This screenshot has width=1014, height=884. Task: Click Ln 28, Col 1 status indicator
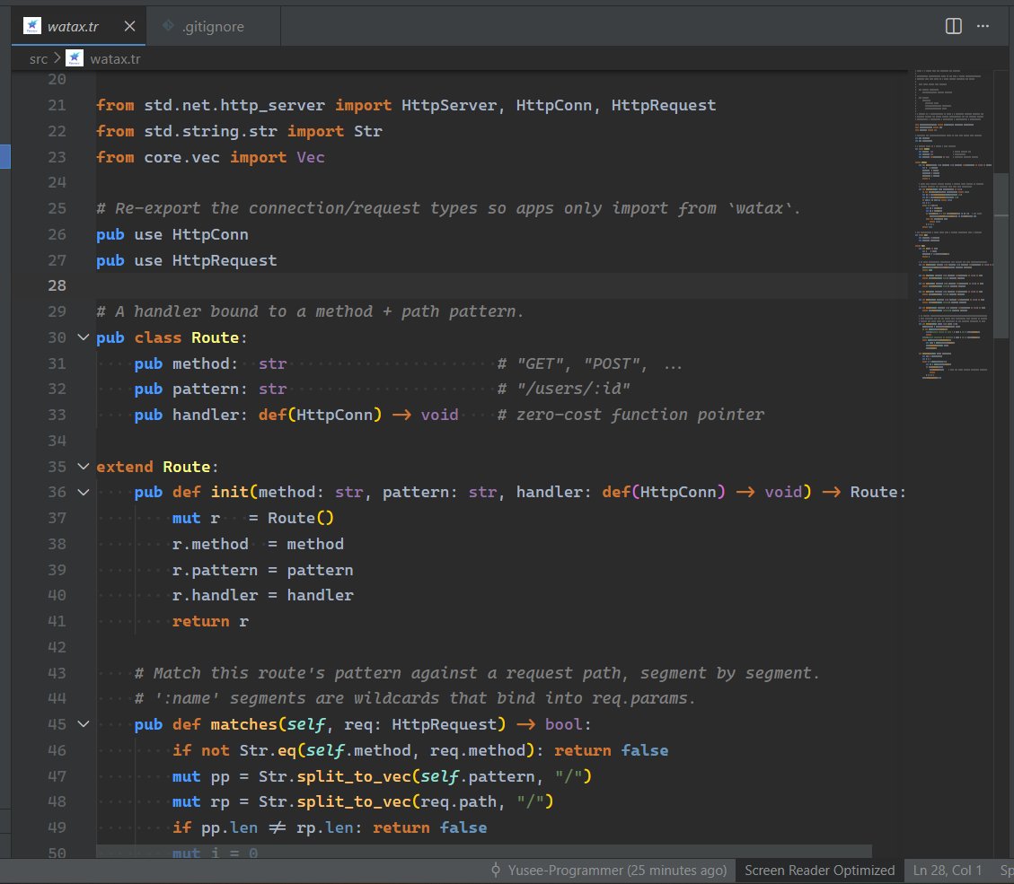coord(948,871)
